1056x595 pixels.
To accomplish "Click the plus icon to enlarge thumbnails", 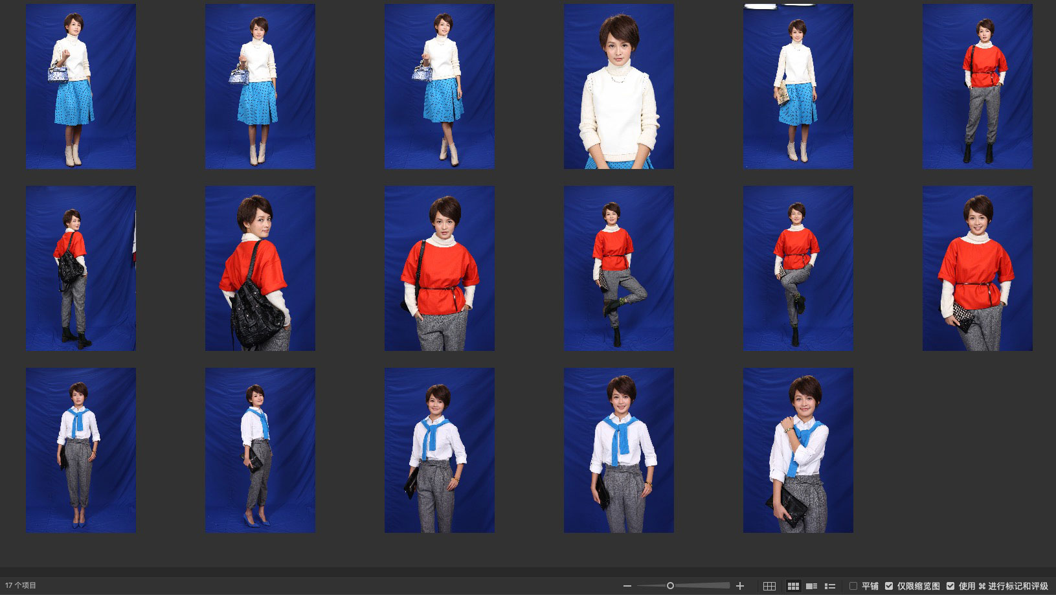I will 740,586.
